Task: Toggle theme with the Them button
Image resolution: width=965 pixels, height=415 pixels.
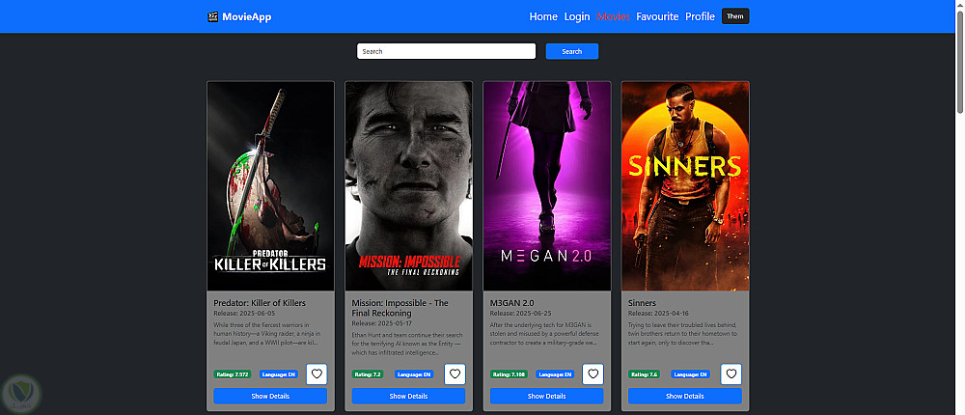Action: [734, 16]
